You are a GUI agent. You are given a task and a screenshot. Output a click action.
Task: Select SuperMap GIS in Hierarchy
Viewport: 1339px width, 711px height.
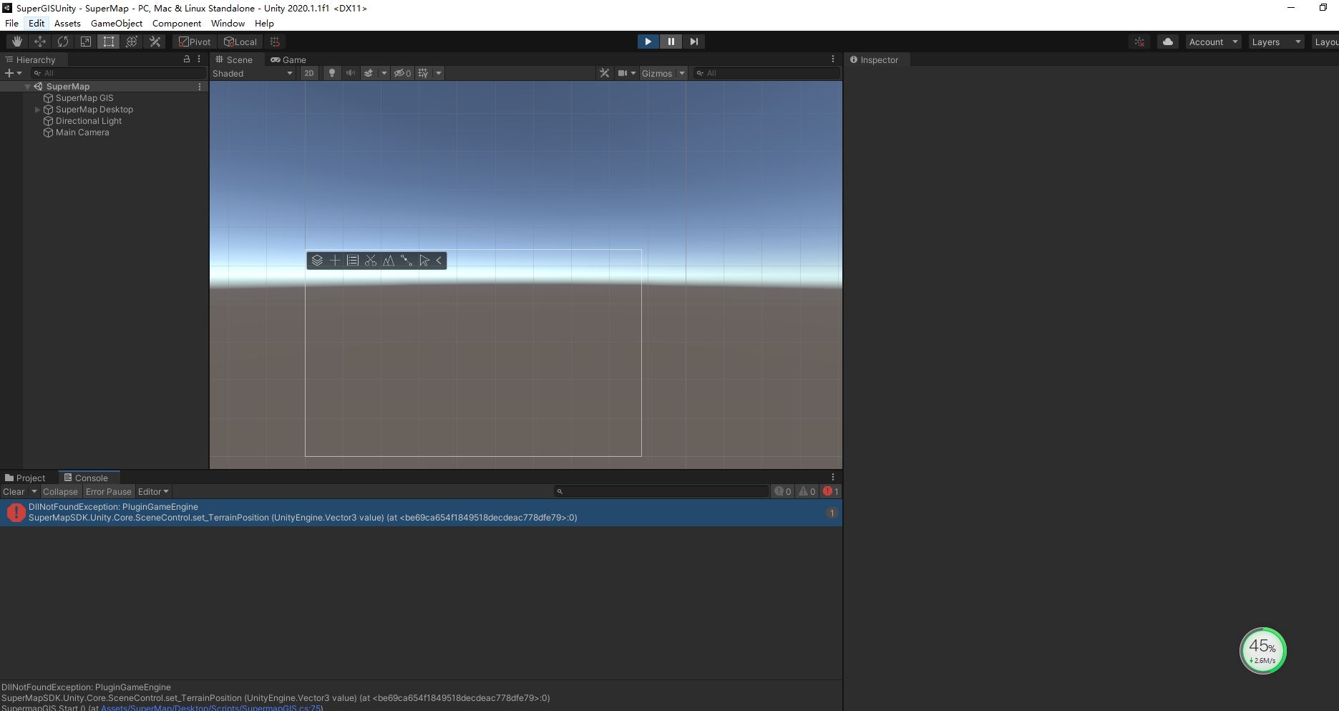pos(84,98)
